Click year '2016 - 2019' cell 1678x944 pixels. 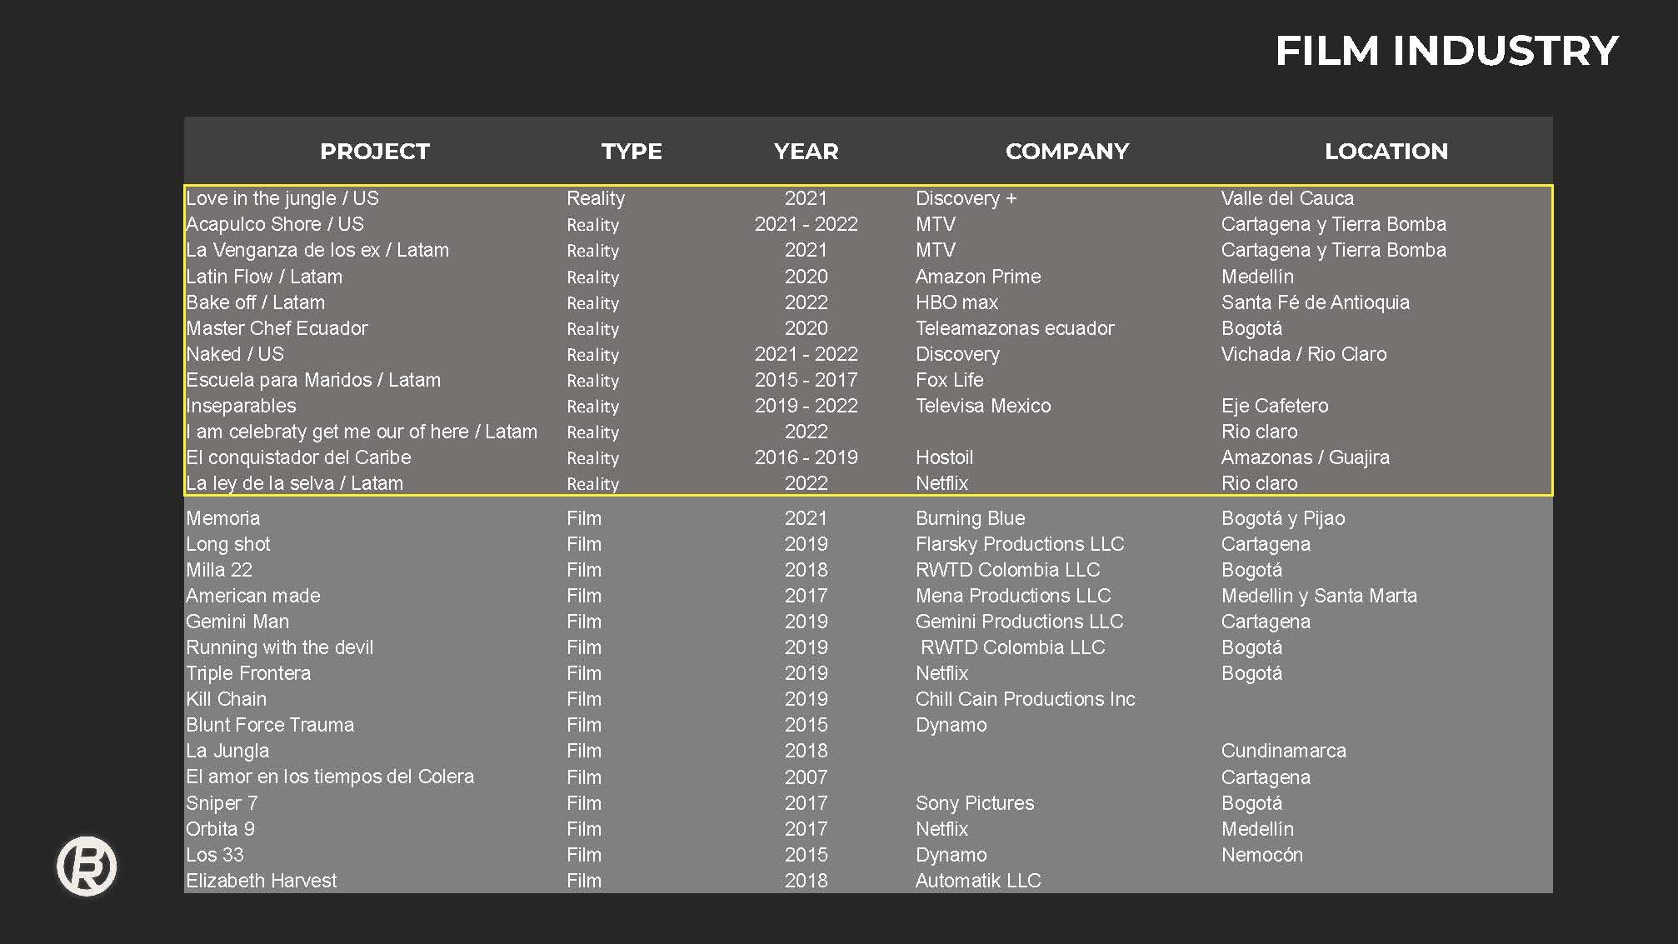tap(806, 457)
